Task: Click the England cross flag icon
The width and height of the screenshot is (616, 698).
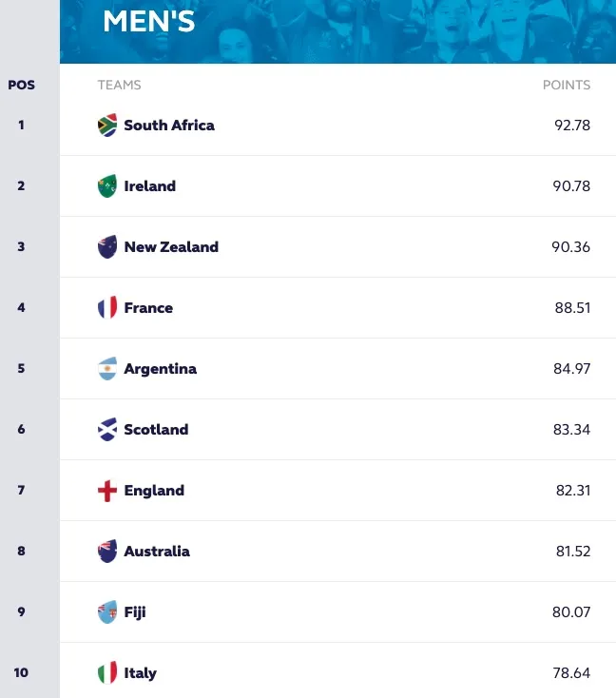Action: (x=107, y=491)
